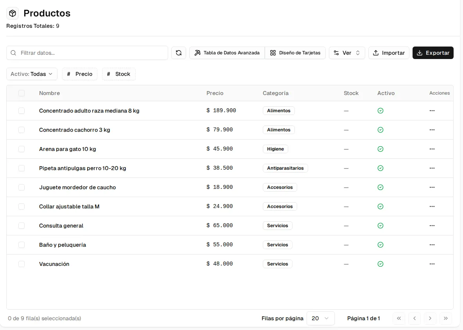The width and height of the screenshot is (463, 330).
Task: Mark checkbox next to Consulta general
Action: [x=22, y=226]
